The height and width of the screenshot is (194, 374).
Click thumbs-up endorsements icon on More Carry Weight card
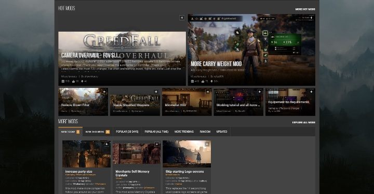click(x=203, y=81)
